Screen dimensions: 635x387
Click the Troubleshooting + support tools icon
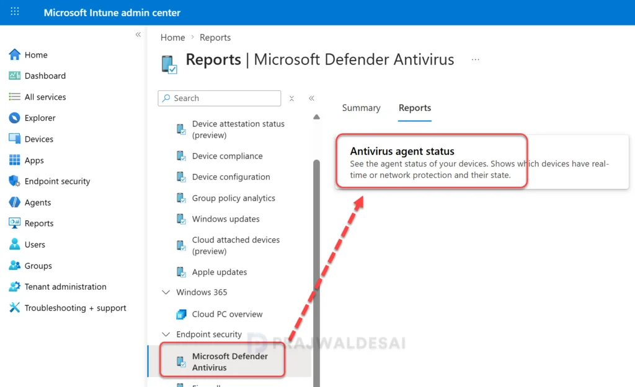15,307
